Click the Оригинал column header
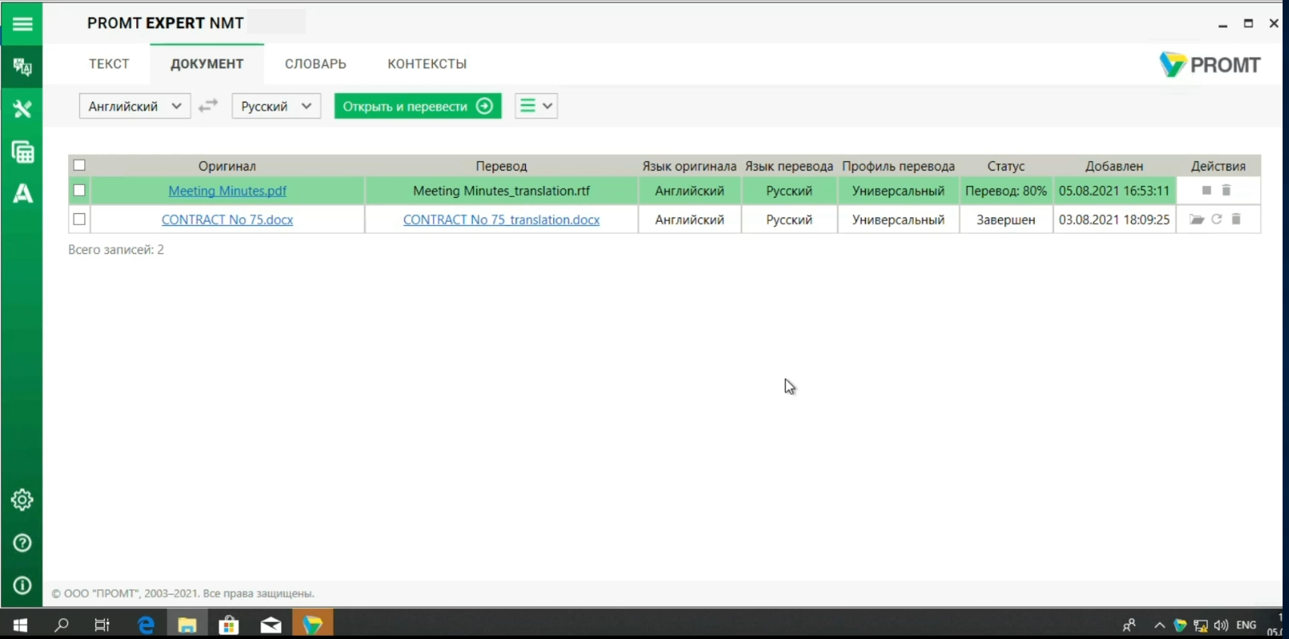Image resolution: width=1289 pixels, height=639 pixels. (x=228, y=166)
